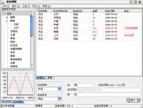The height and width of the screenshot is (108, 143).
Task: Click 显示所有数据 status bar text
Action: (x=7, y=106)
